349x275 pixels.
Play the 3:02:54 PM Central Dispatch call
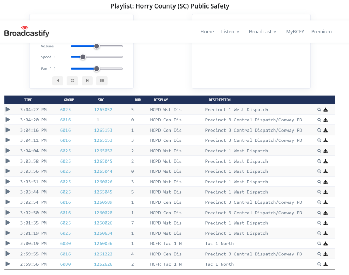(8, 202)
